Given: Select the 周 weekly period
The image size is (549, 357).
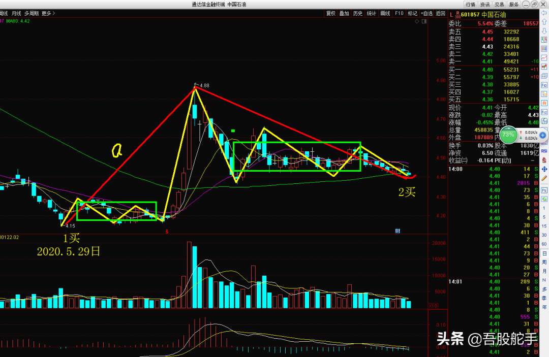Looking at the screenshot, I should (x=544, y=262).
